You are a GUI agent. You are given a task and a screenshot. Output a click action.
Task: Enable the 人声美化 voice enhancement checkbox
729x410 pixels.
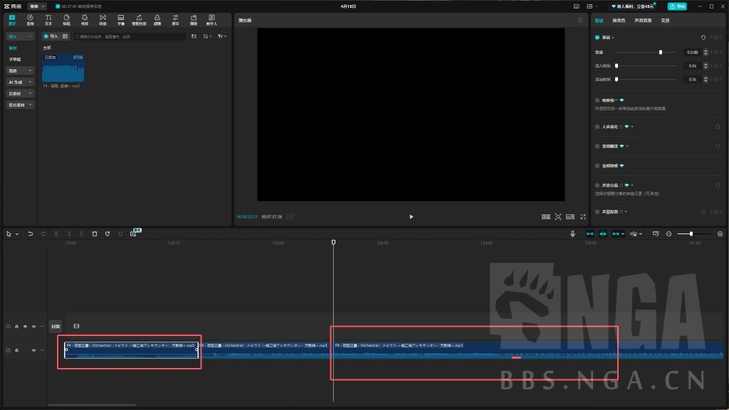click(597, 127)
